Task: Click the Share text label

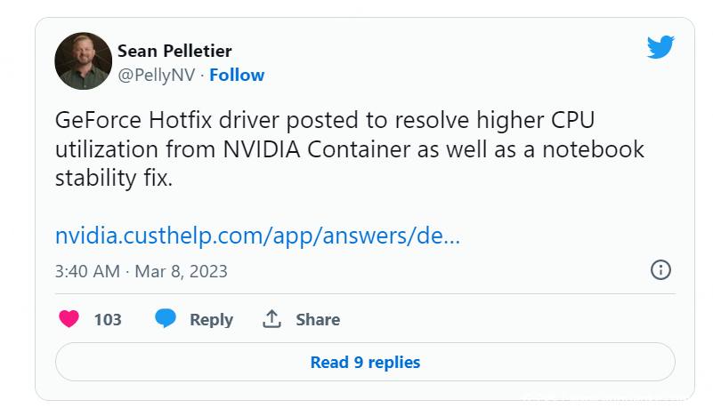Action: click(318, 320)
